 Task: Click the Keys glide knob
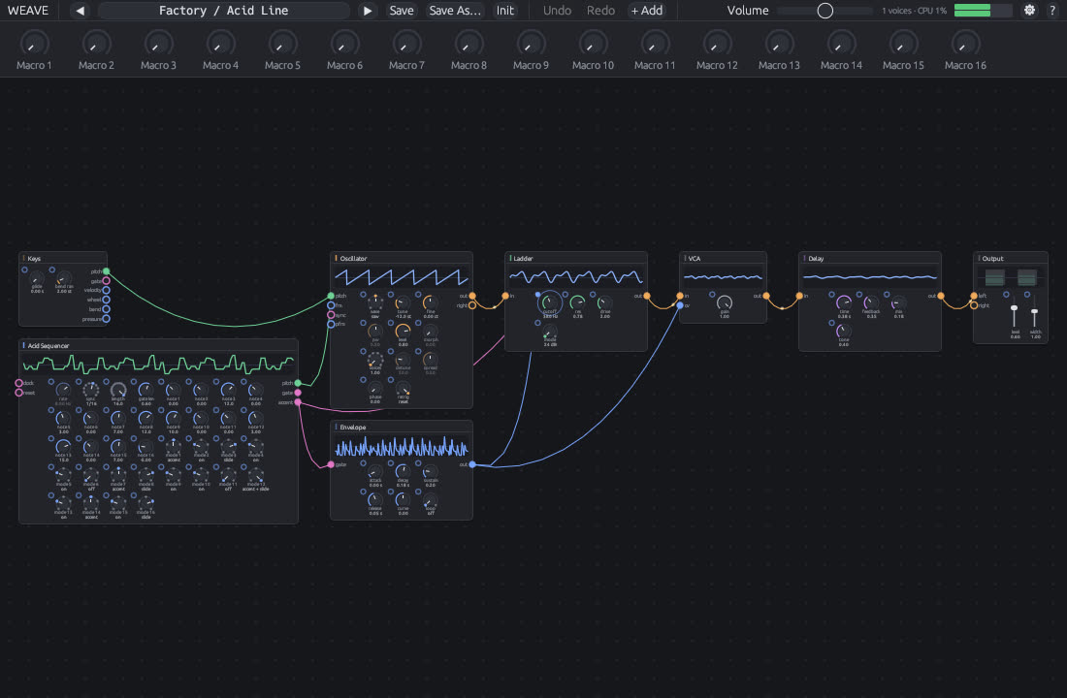[37, 279]
